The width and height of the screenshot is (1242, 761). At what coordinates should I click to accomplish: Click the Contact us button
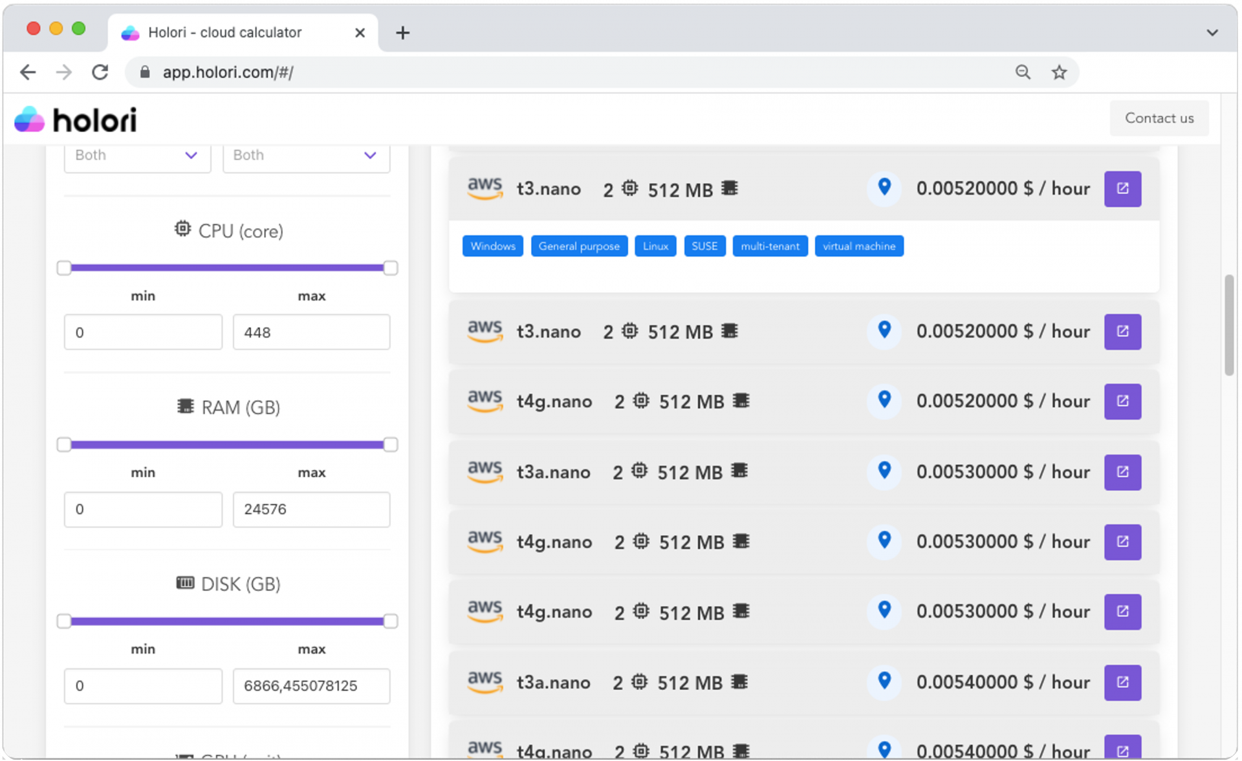1159,117
